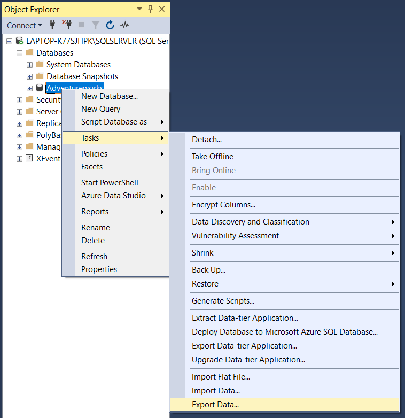Expand the PolyBase folder node
The width and height of the screenshot is (405, 418).
coord(19,135)
